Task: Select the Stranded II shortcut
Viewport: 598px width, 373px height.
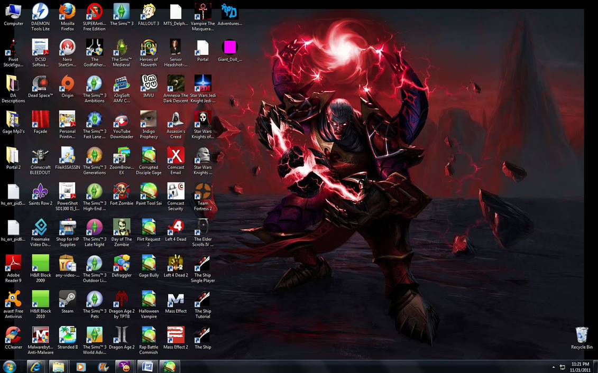Action: pos(68,338)
